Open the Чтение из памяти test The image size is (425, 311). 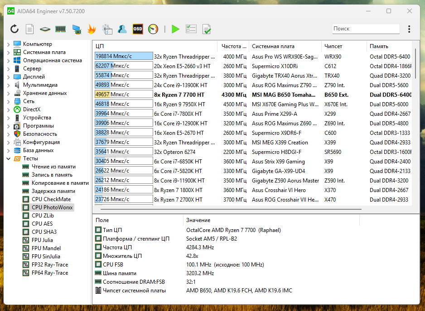pyautogui.click(x=53, y=167)
